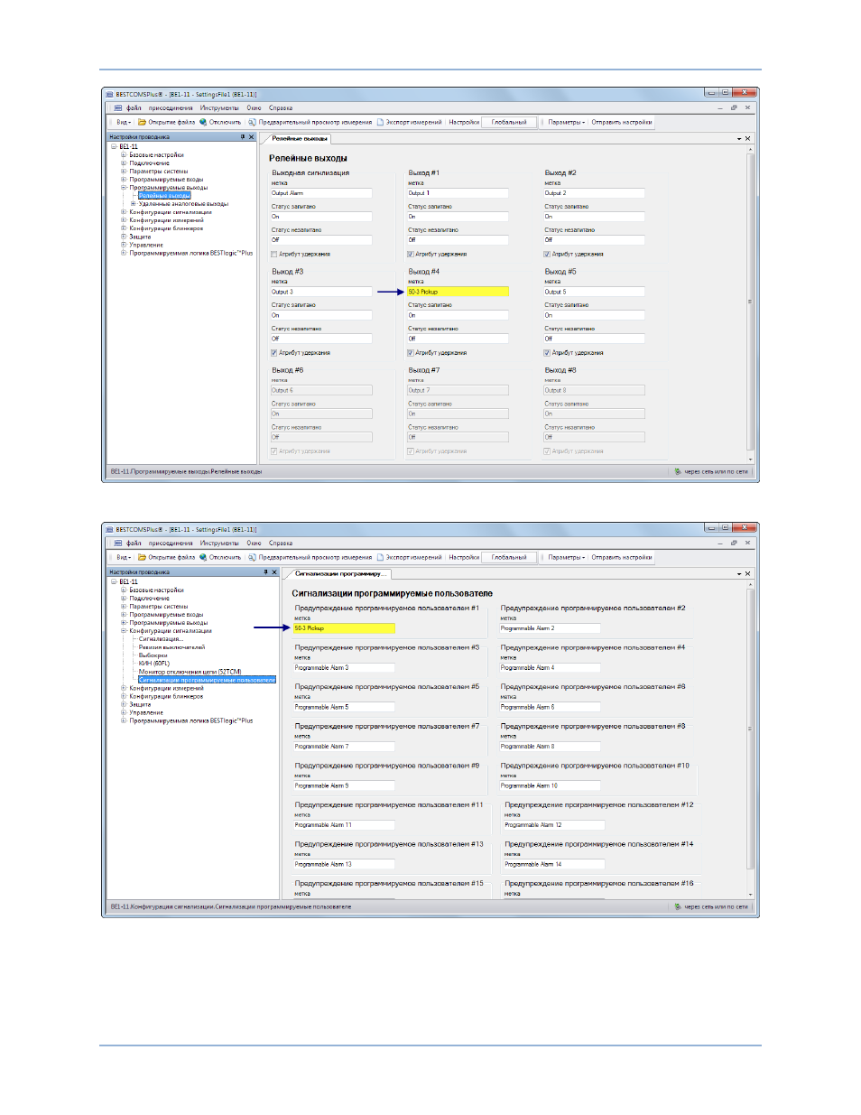Click Programmable Alarm 2 field
861x1115 pixels.
[x=551, y=627]
